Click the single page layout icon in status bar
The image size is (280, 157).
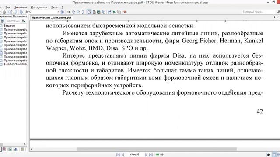coord(274,154)
